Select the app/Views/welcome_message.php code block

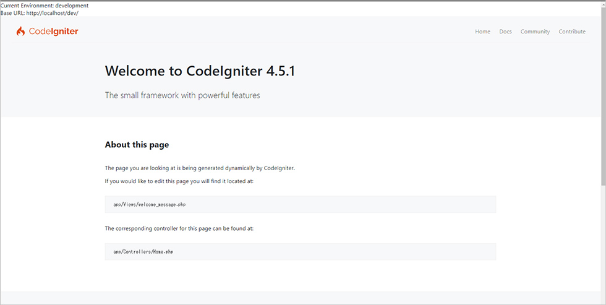coord(301,204)
